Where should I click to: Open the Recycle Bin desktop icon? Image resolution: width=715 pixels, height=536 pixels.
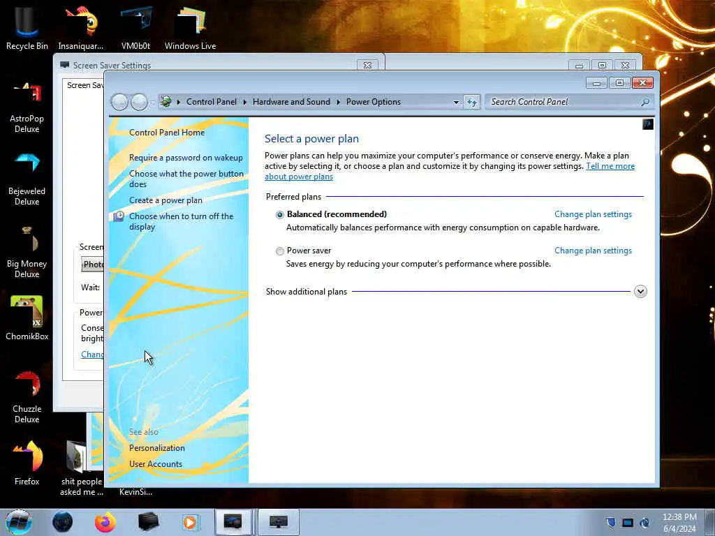pos(27,27)
